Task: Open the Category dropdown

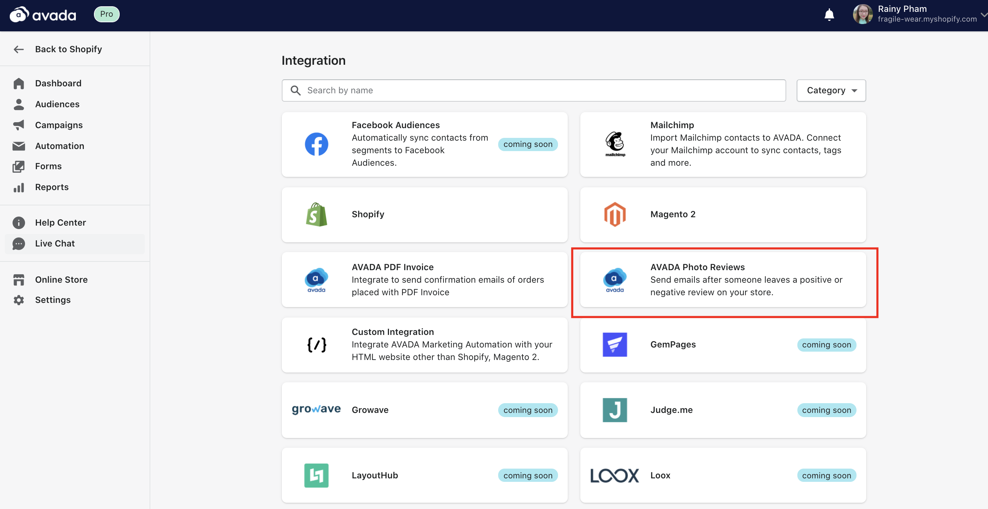Action: (x=831, y=90)
